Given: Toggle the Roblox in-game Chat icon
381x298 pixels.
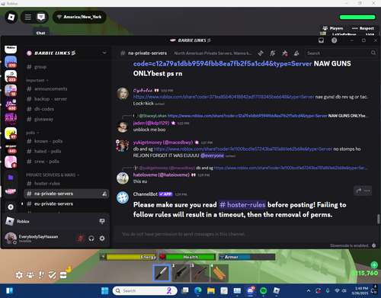Looking at the screenshot, I should [x=41, y=17].
